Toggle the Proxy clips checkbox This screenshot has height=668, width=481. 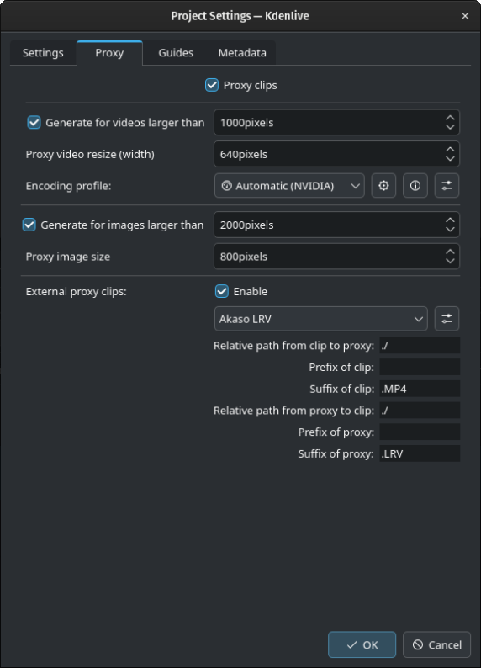tap(212, 85)
